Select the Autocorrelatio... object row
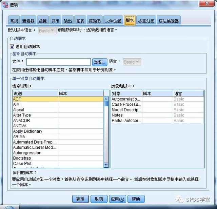This screenshot has width=217, height=209. (x=157, y=99)
